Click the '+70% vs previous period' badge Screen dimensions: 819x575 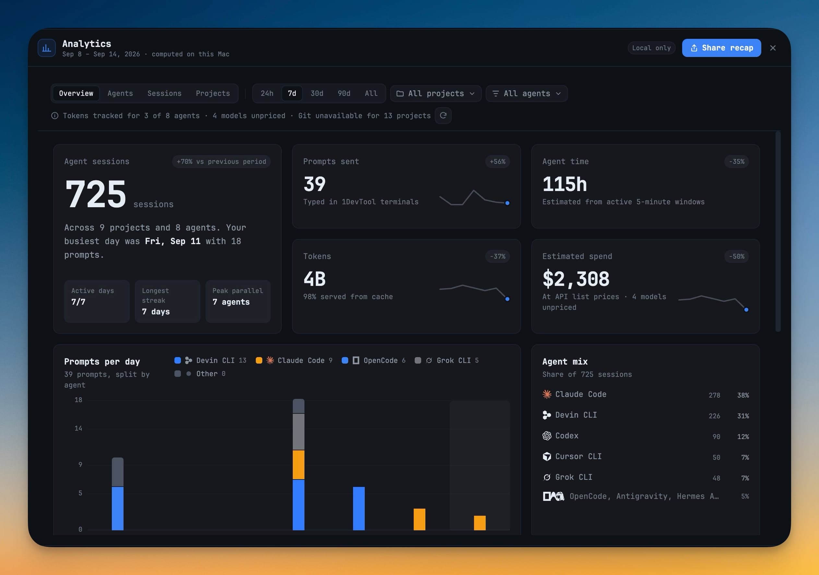click(221, 162)
